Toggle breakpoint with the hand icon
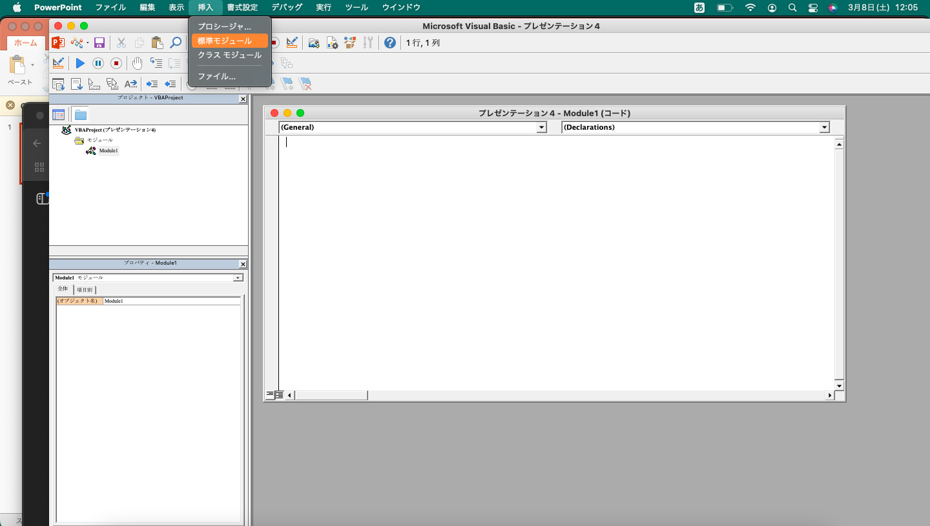This screenshot has height=526, width=930. [137, 63]
